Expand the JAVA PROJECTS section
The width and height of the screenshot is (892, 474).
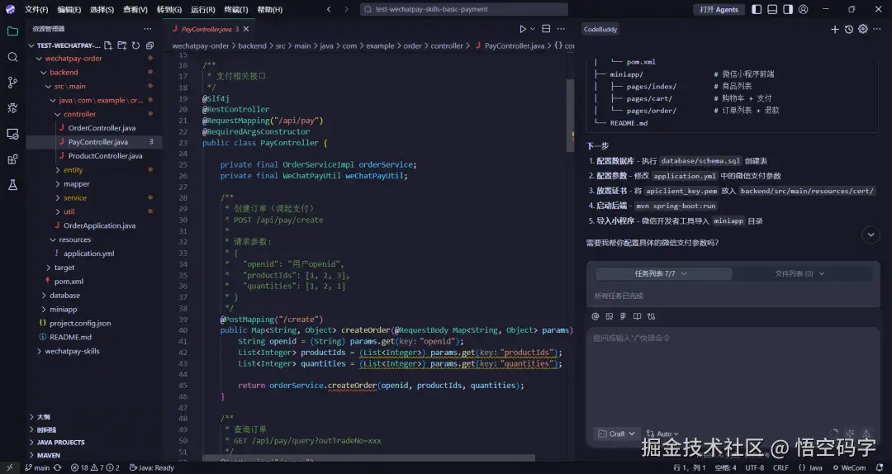60,442
